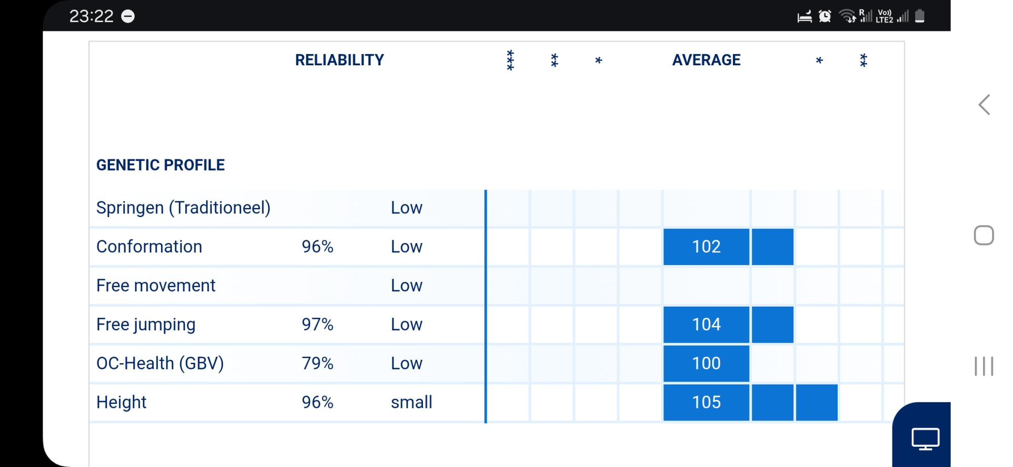Select the OC-Health (GBV) row label
Image resolution: width=1013 pixels, height=467 pixels.
point(160,364)
